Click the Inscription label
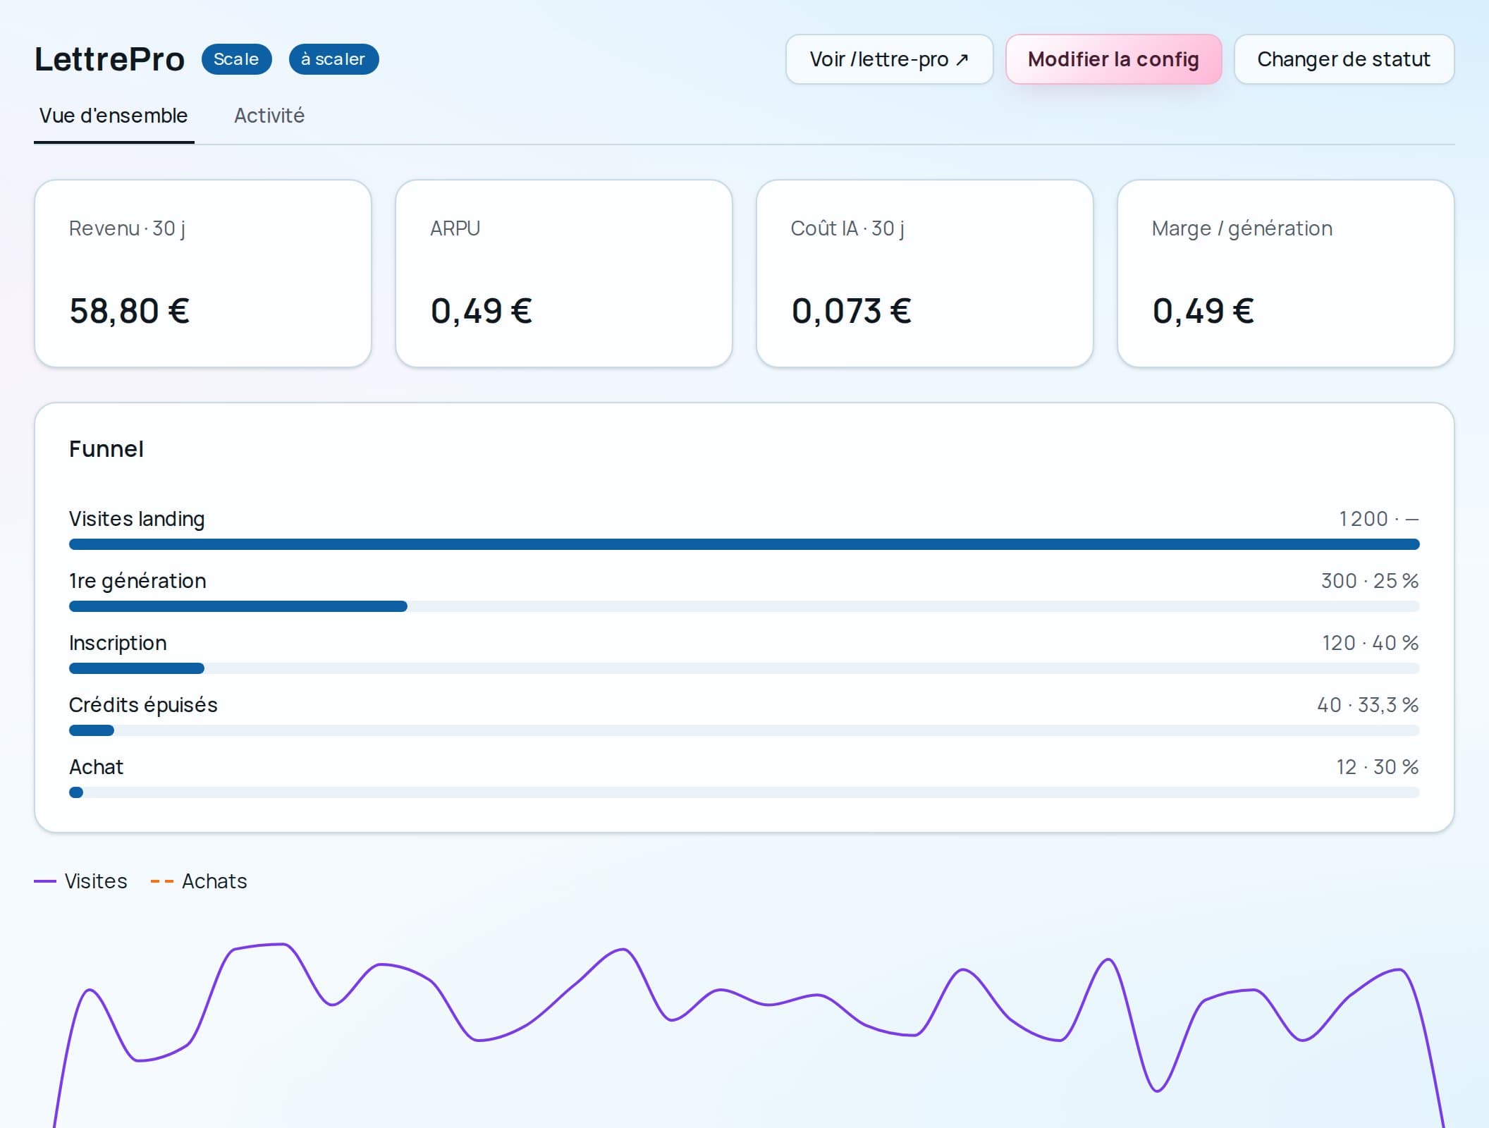 pyautogui.click(x=118, y=643)
